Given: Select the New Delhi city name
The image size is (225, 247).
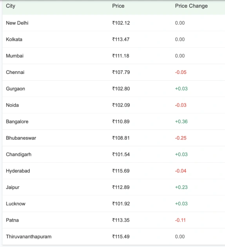Looking at the screenshot, I should click(17, 23).
